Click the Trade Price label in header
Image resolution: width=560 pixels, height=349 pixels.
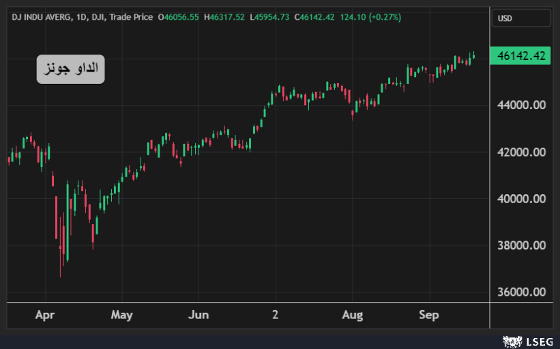click(x=132, y=17)
